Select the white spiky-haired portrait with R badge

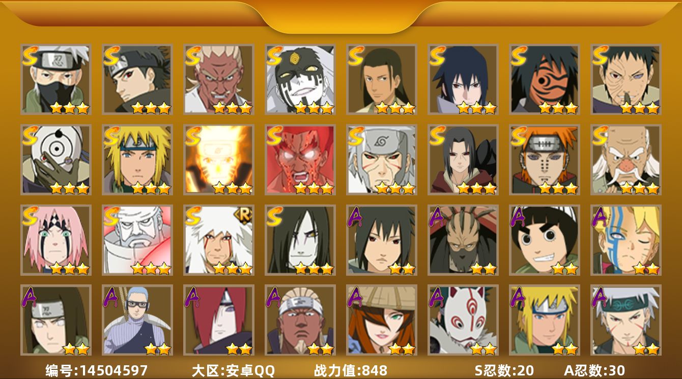pos(219,240)
